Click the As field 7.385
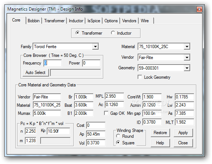This screenshot has width=212, height=164. (x=184, y=113)
